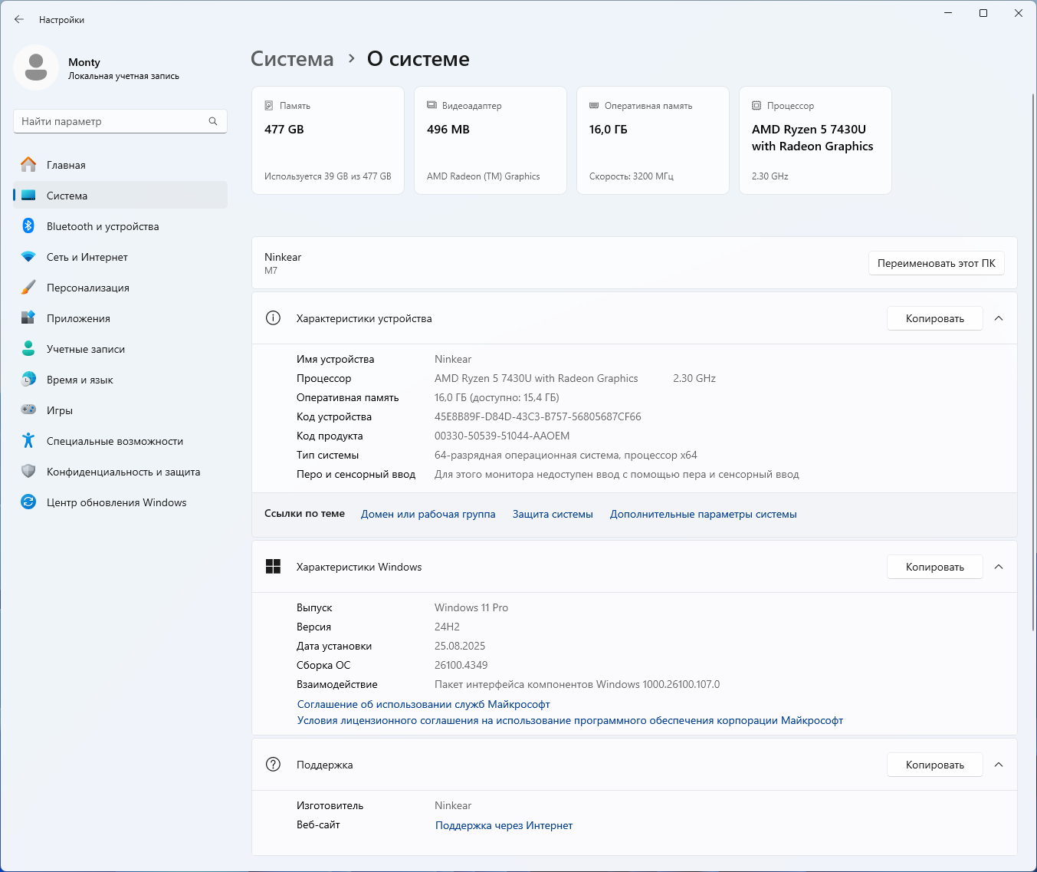Click the Privacy shield icon
The image size is (1037, 872).
point(28,472)
